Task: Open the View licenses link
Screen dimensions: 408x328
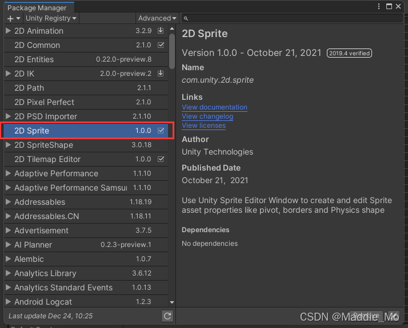Action: point(204,125)
